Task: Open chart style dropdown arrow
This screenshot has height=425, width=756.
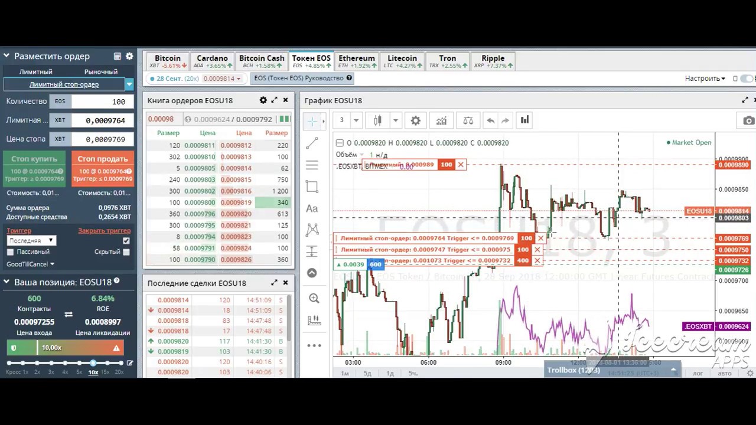Action: click(395, 120)
